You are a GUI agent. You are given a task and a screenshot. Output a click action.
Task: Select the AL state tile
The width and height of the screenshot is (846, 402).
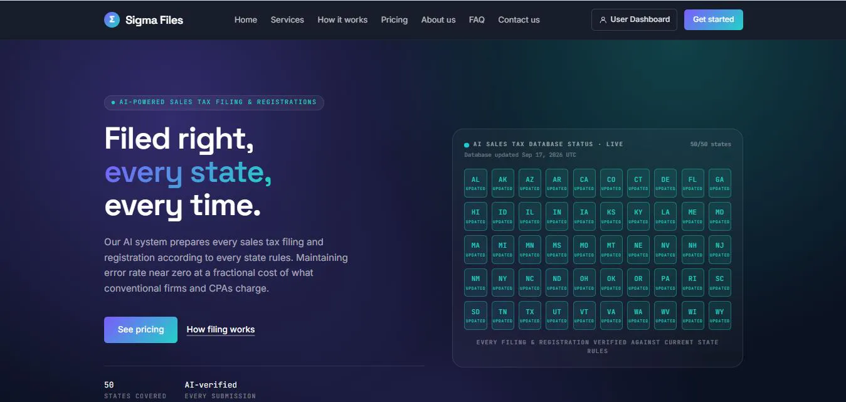475,182
